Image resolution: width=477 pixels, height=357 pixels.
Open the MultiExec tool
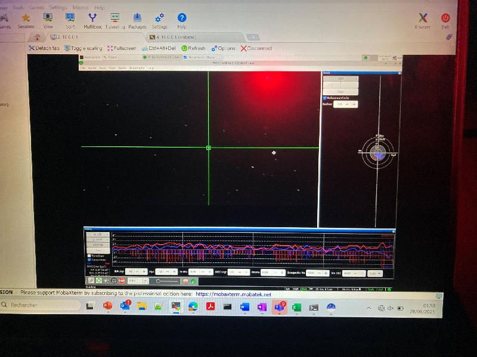pyautogui.click(x=92, y=21)
